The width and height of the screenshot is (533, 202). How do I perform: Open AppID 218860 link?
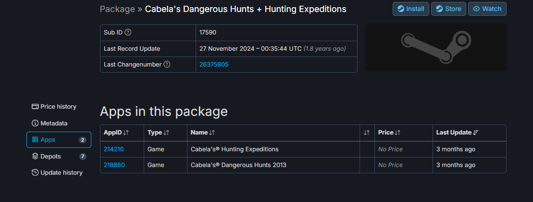[114, 165]
